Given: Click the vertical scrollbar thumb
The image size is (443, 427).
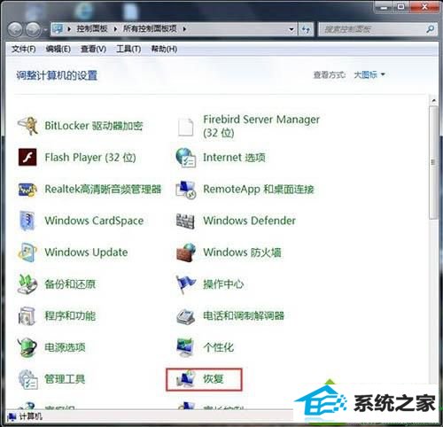Looking at the screenshot, I should pyautogui.click(x=433, y=162).
